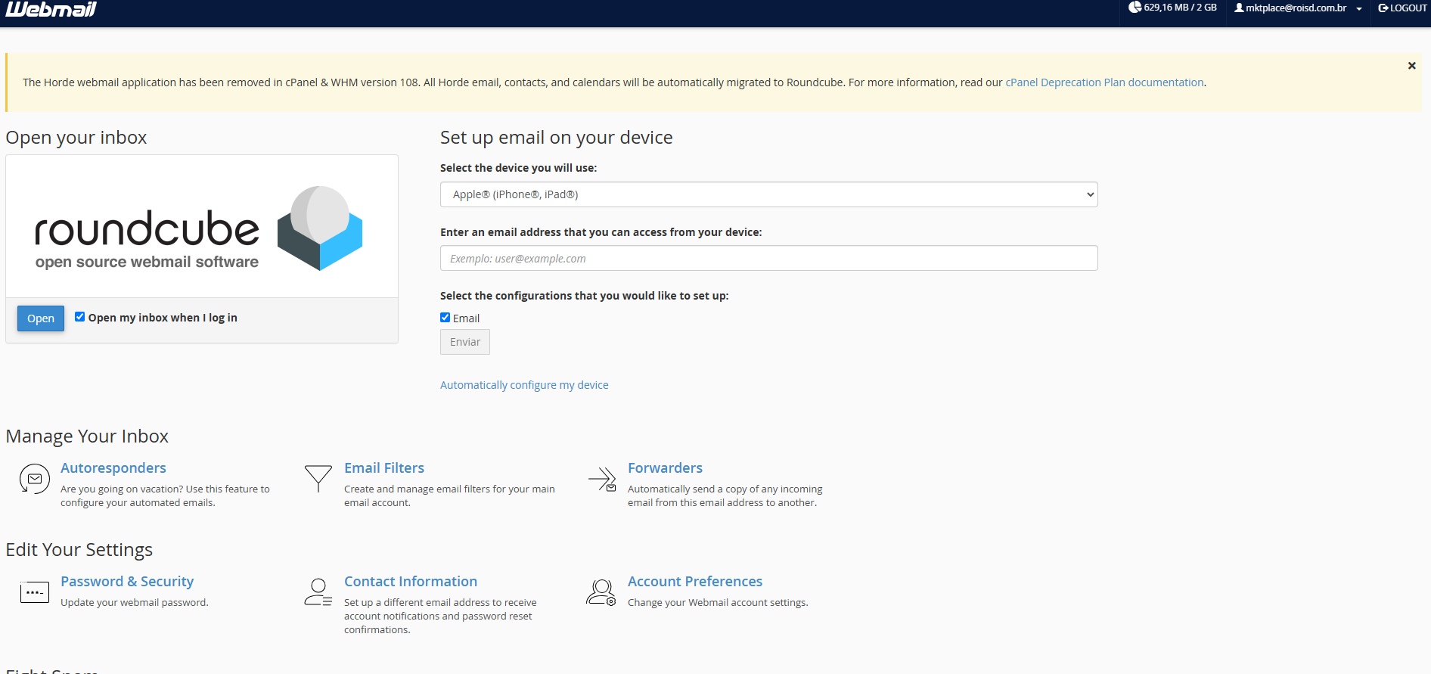
Task: Click the user account person icon
Action: click(1239, 8)
